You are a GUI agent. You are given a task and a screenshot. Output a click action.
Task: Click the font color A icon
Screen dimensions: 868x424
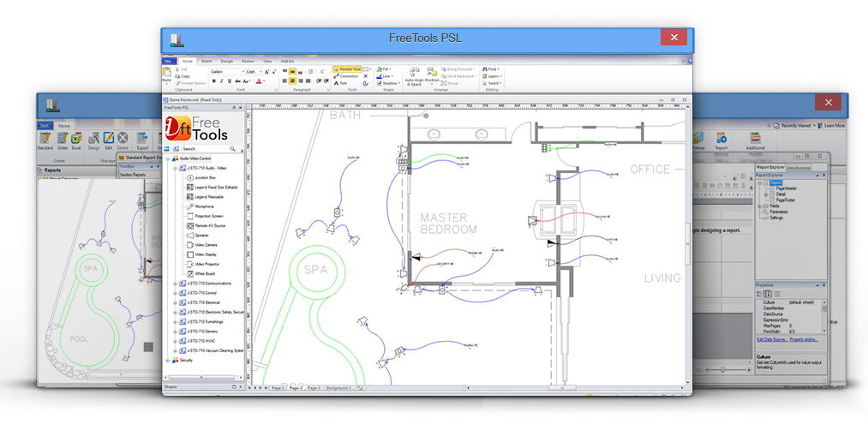click(x=259, y=81)
